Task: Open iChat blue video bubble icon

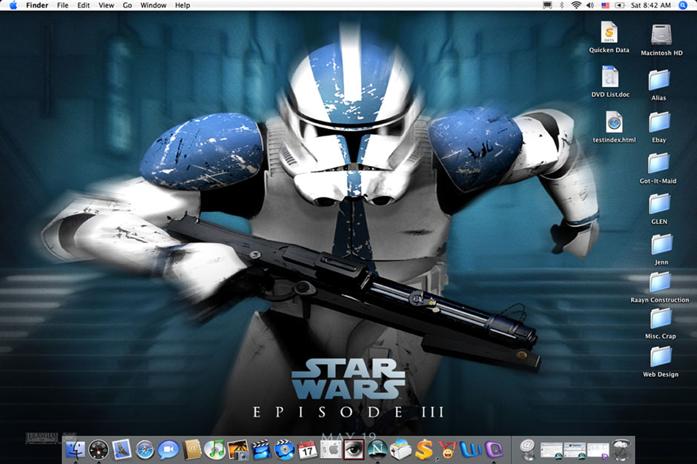Action: (168, 450)
